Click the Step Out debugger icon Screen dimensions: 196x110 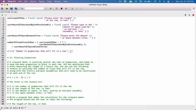[x=81, y=9]
